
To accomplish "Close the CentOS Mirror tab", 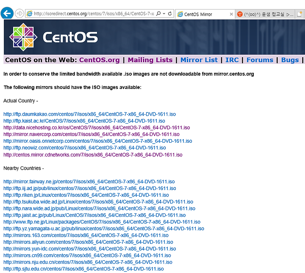I will (231, 14).
